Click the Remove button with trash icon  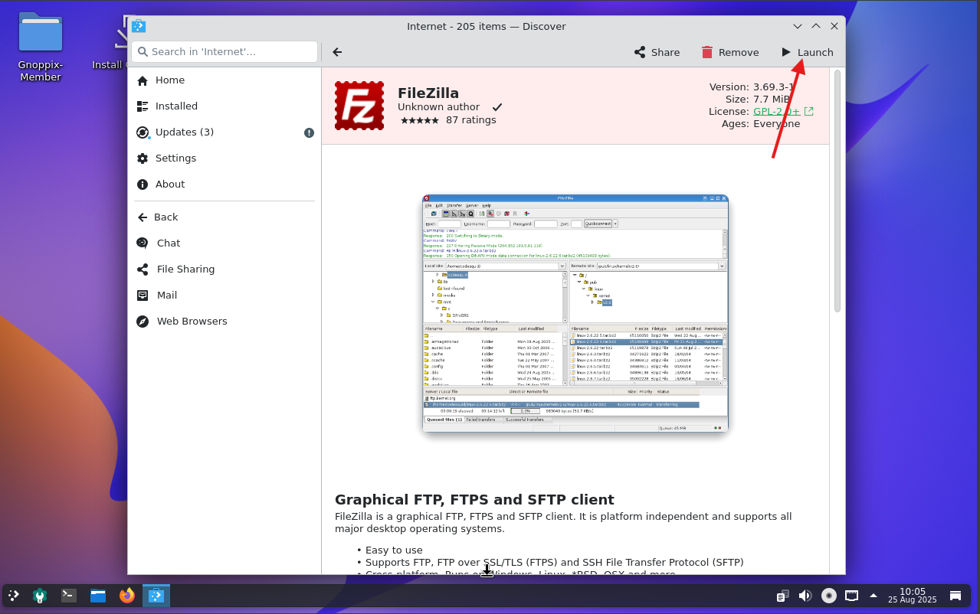click(x=729, y=52)
